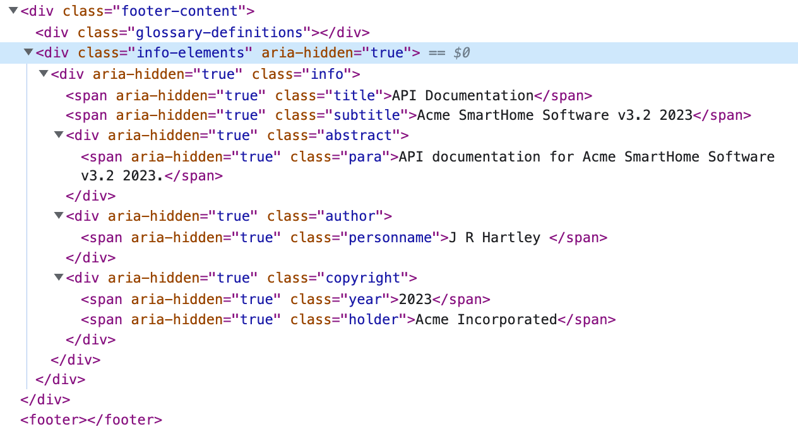Collapse the author div disclosure triangle
798x434 pixels.
[58, 216]
